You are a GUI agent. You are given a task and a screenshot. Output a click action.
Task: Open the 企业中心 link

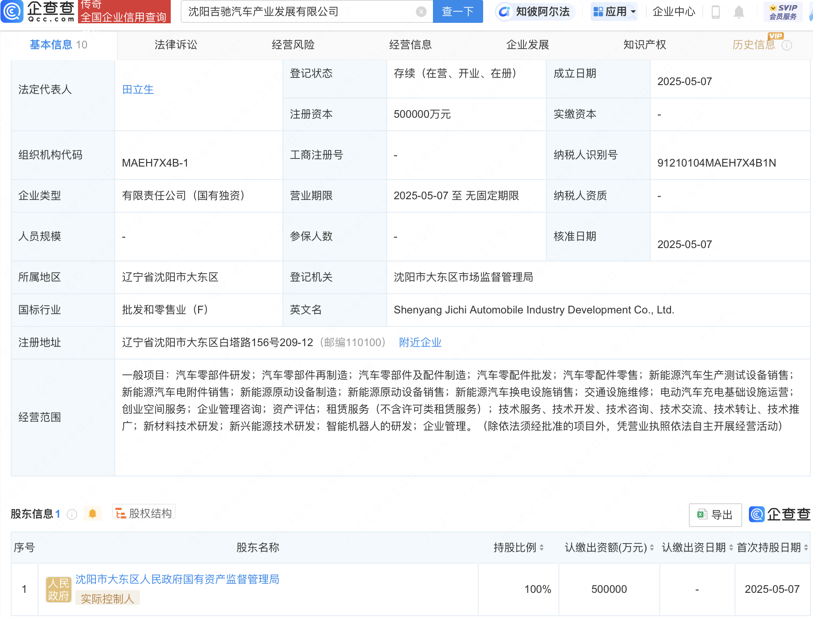(674, 12)
